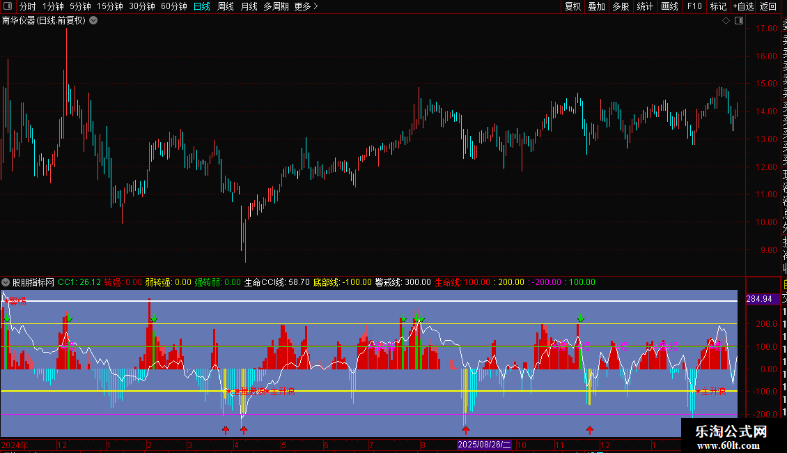
Task: Activate the 画线 drawing tools
Action: tap(669, 6)
